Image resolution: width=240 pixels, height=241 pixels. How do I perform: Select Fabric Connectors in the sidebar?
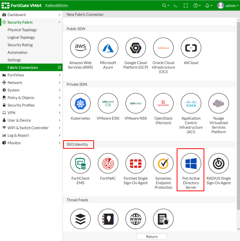point(31,67)
